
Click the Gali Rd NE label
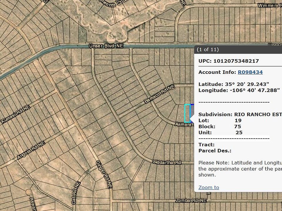(x=75, y=193)
